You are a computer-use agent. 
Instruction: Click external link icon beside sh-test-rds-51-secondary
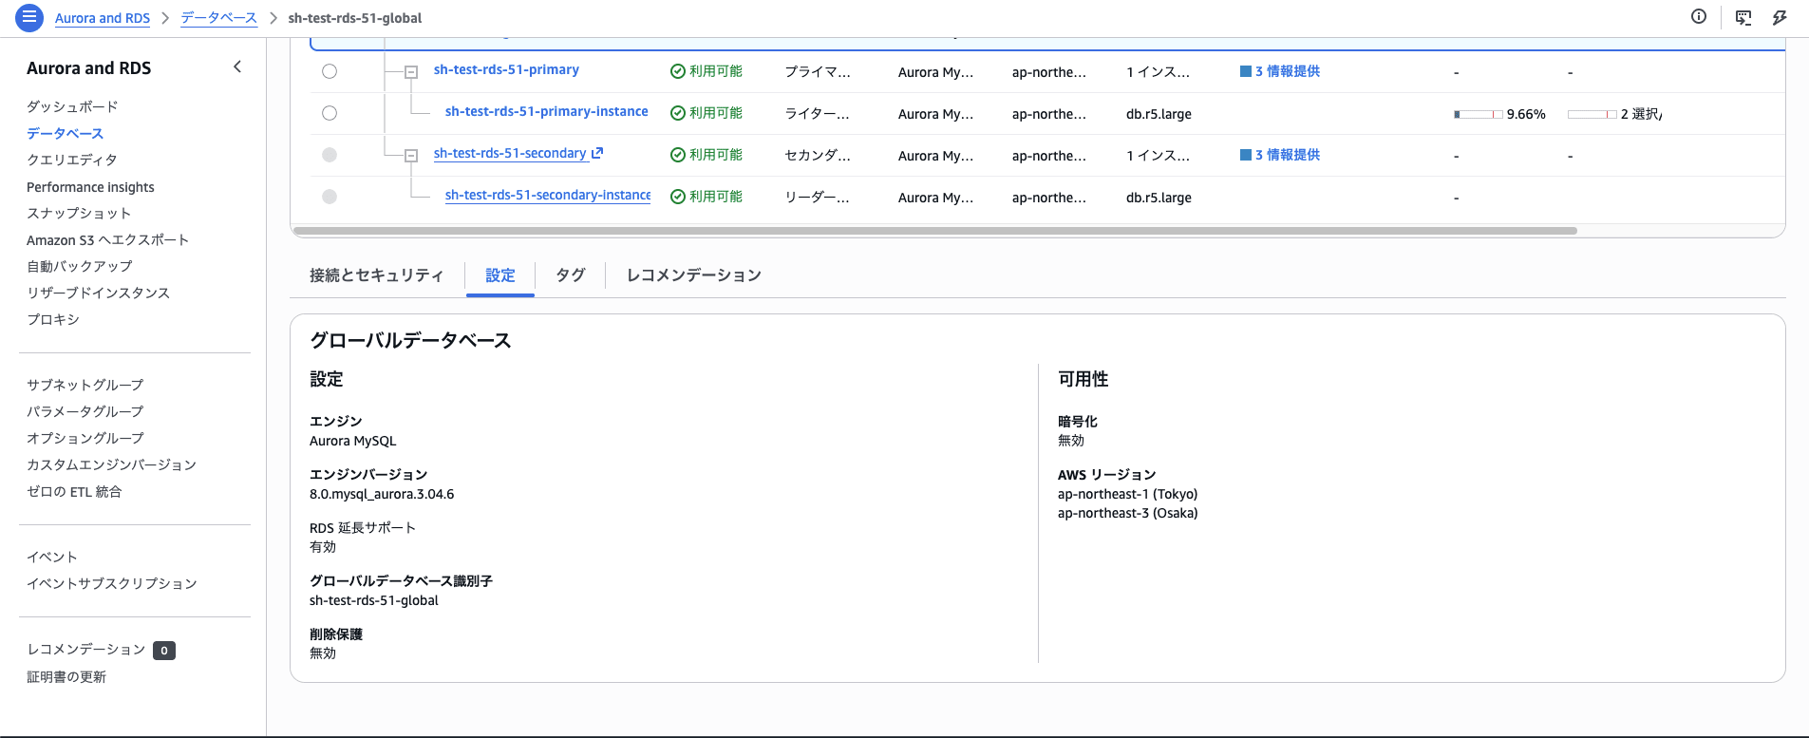pyautogui.click(x=597, y=152)
